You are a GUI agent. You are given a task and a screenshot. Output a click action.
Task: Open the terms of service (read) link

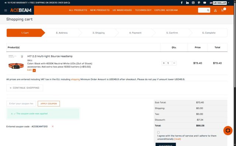tap(177, 139)
